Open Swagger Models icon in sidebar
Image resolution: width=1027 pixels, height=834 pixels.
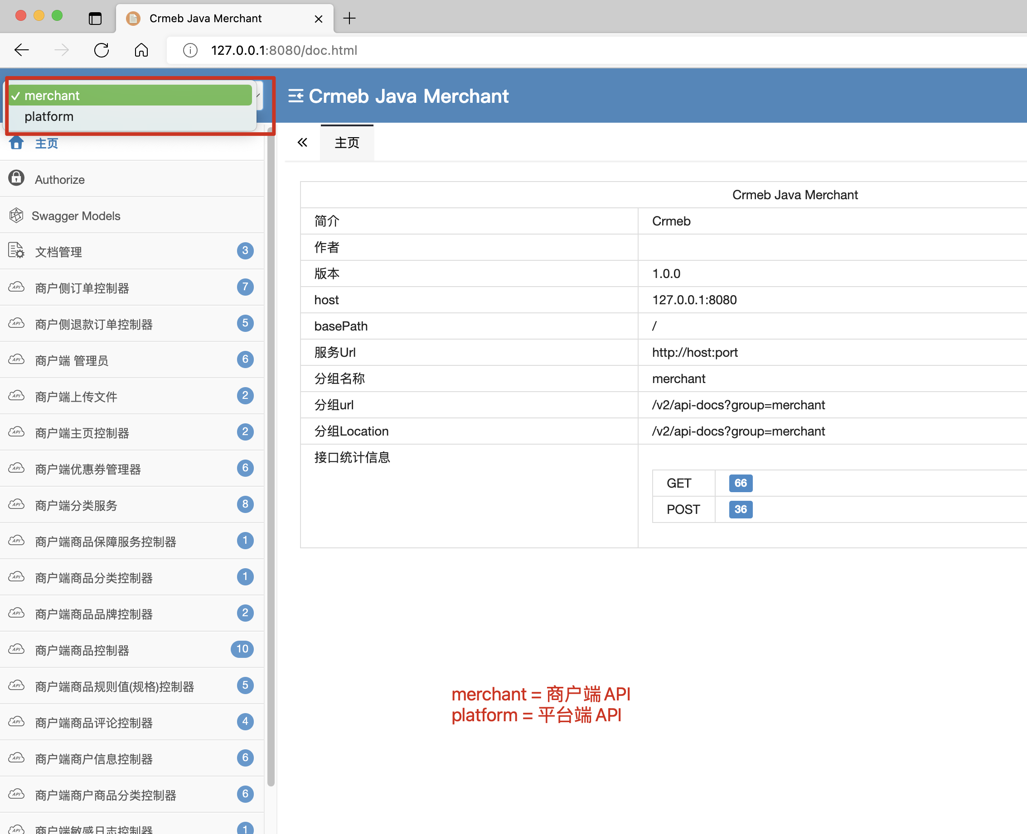point(16,215)
